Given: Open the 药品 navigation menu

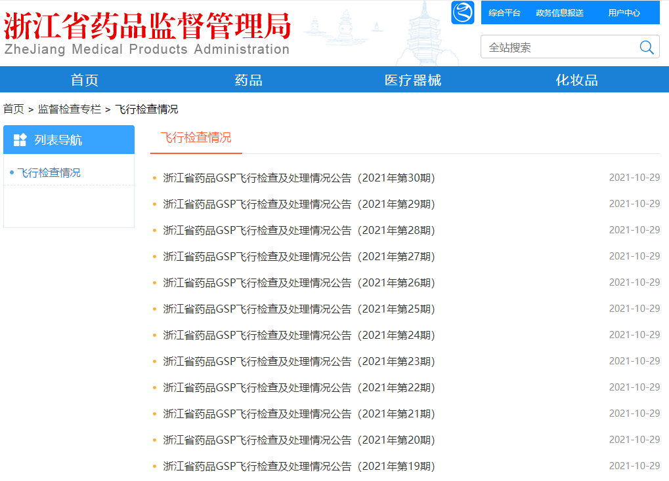Looking at the screenshot, I should click(x=248, y=80).
